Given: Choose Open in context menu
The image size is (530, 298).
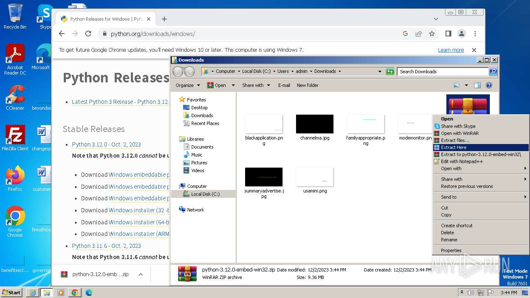Looking at the screenshot, I should 481,119.
